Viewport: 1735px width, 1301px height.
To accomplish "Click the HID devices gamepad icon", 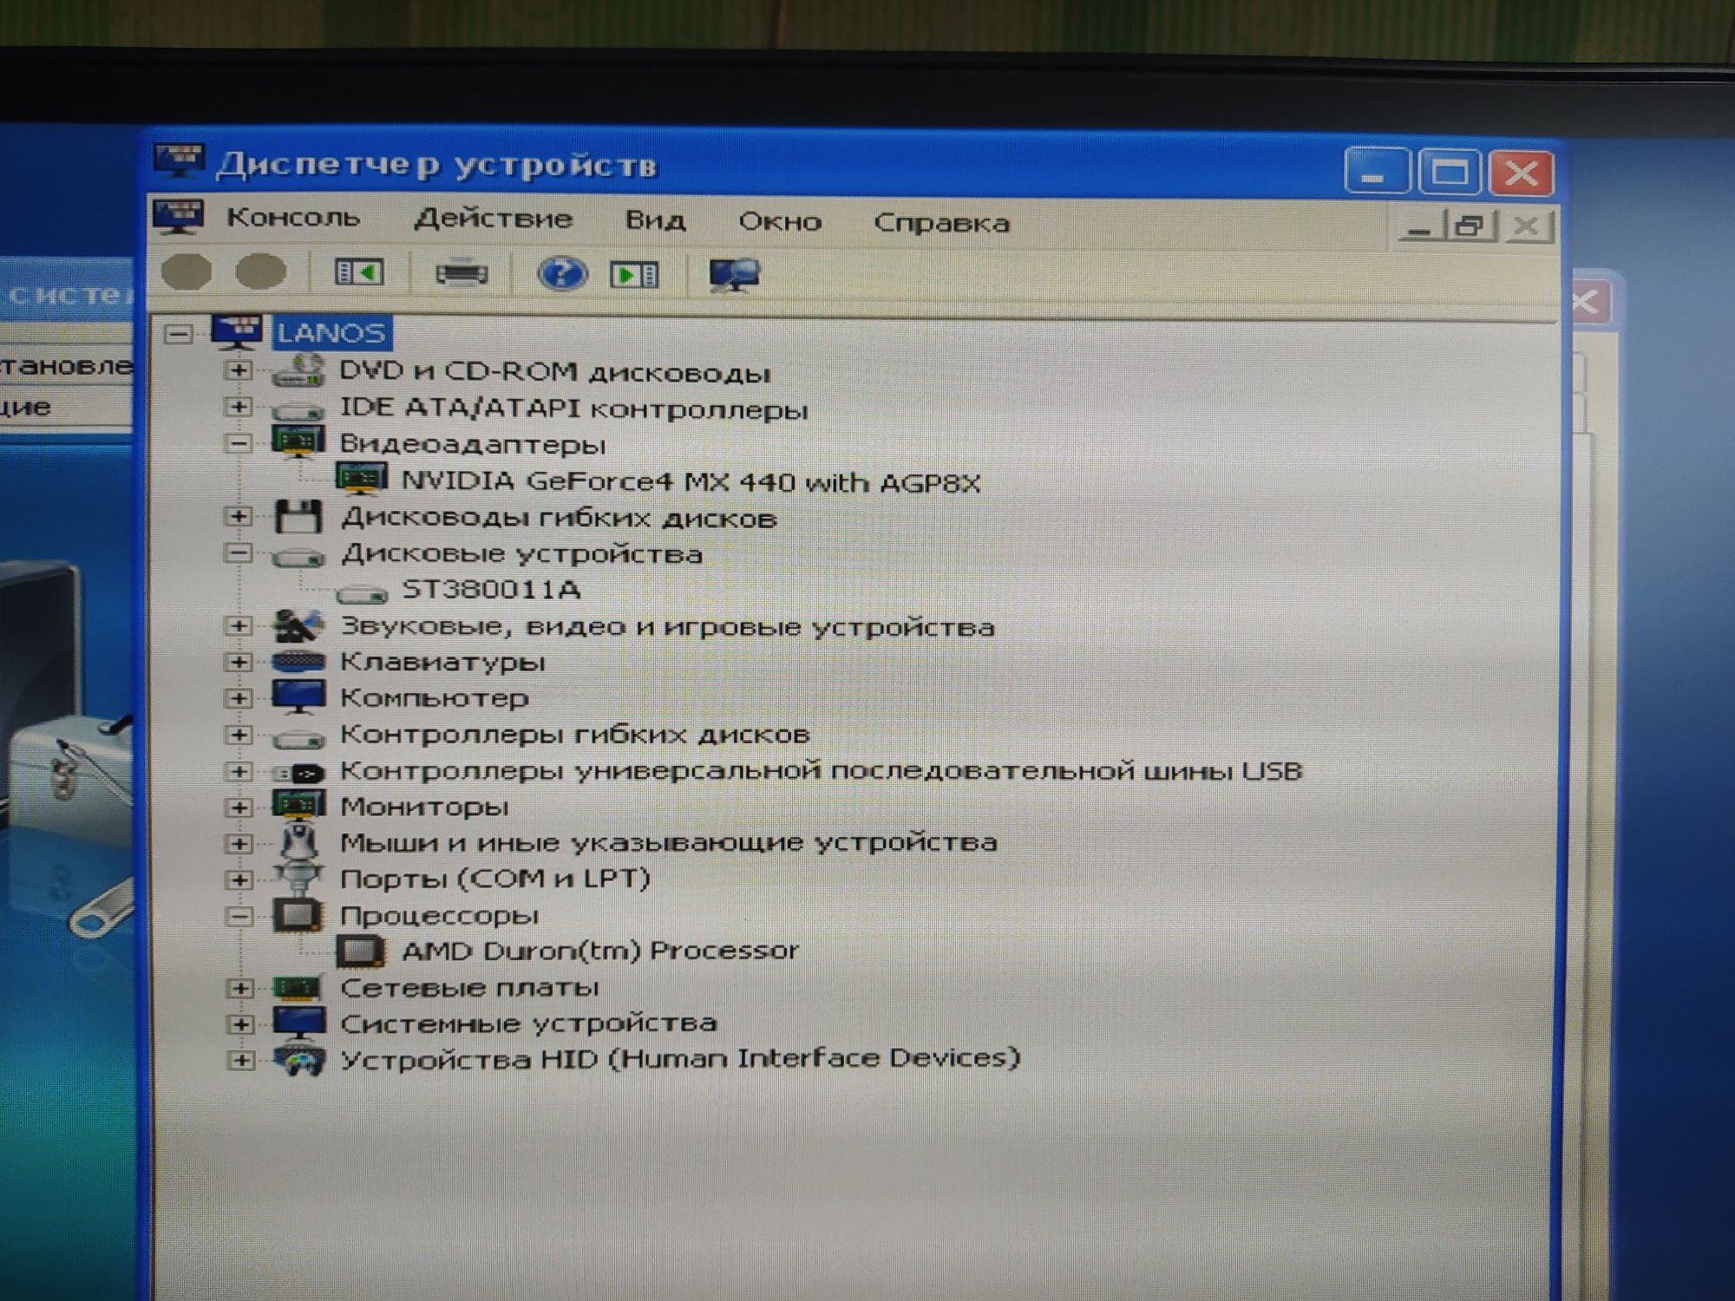I will tap(299, 1060).
